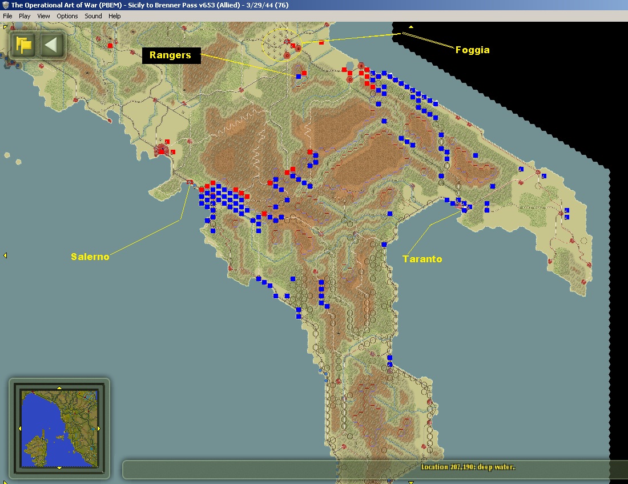Screen dimensions: 628x484
Task: Open the Sound menu
Action: pyautogui.click(x=93, y=16)
